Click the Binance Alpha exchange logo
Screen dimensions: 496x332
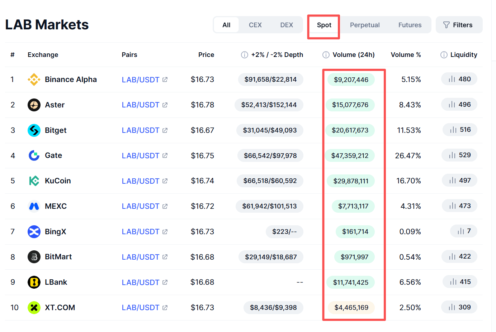point(34,80)
